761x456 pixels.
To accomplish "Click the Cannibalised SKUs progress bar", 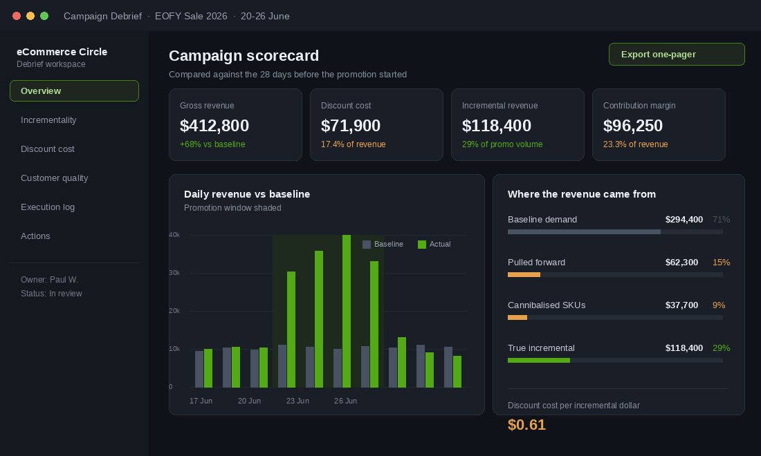I will point(616,318).
